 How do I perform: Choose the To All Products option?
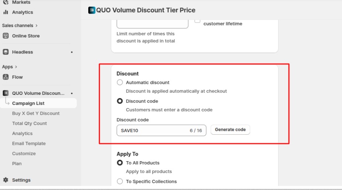[x=120, y=163]
